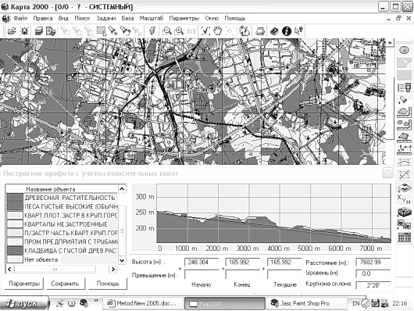Click the object list left arrow
414x311 pixels.
pyautogui.click(x=10, y=269)
